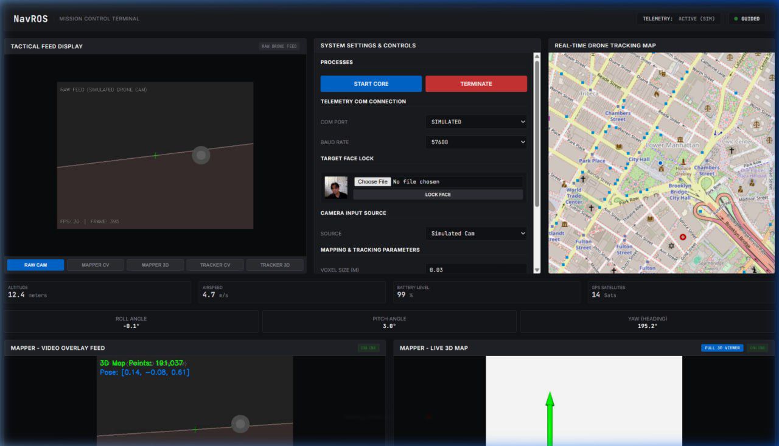Click 'FPS: 30 | FRAME: 395' text in feed
779x446 pixels.
click(89, 221)
